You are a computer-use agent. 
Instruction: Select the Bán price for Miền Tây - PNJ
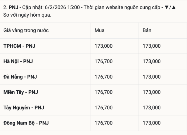click(x=151, y=92)
